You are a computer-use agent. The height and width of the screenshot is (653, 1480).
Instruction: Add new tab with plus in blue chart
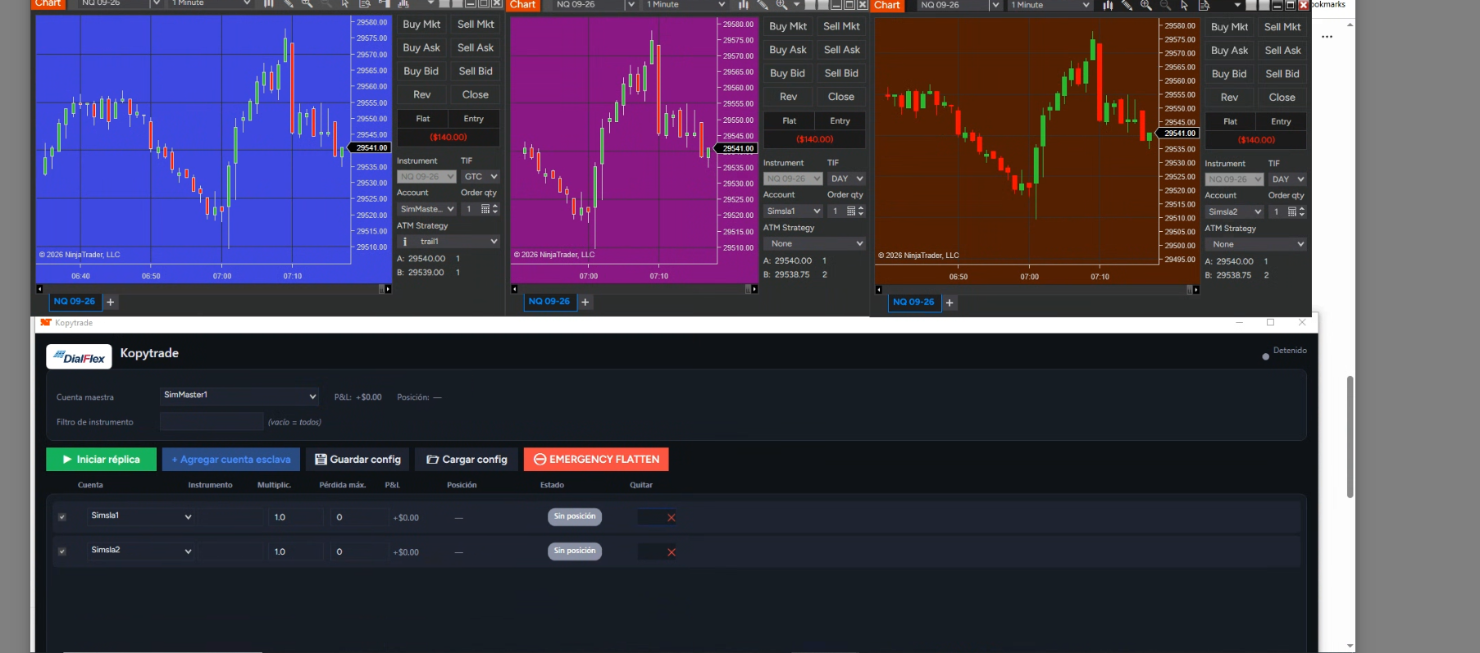tap(111, 302)
